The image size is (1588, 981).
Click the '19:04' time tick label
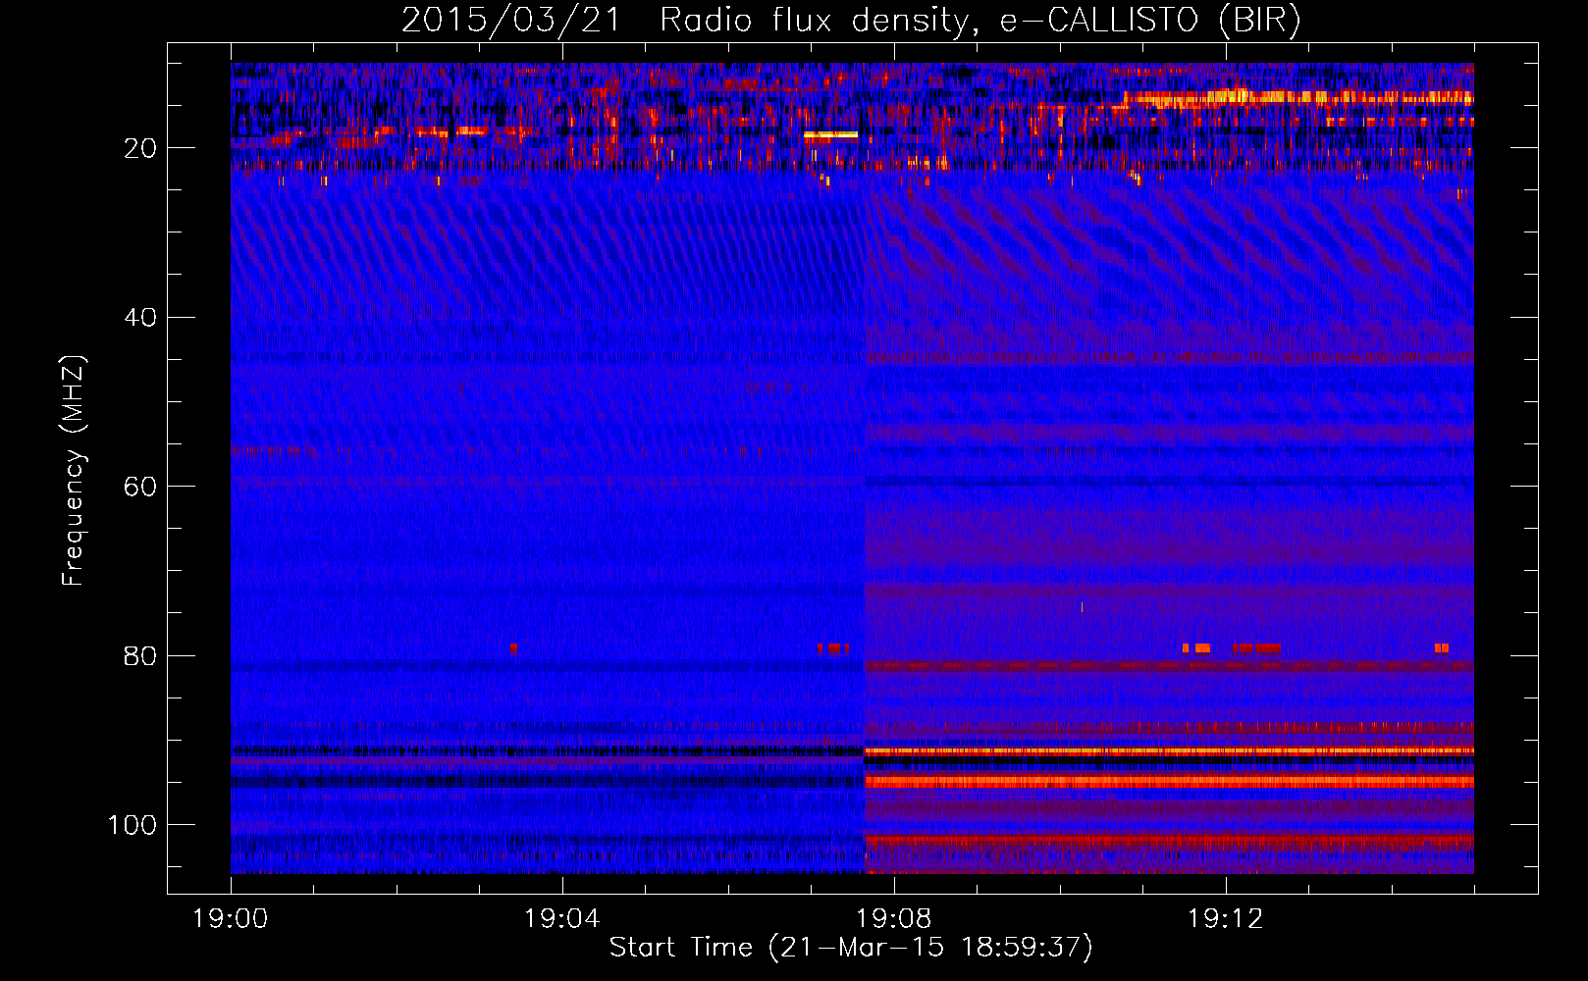coord(562,919)
